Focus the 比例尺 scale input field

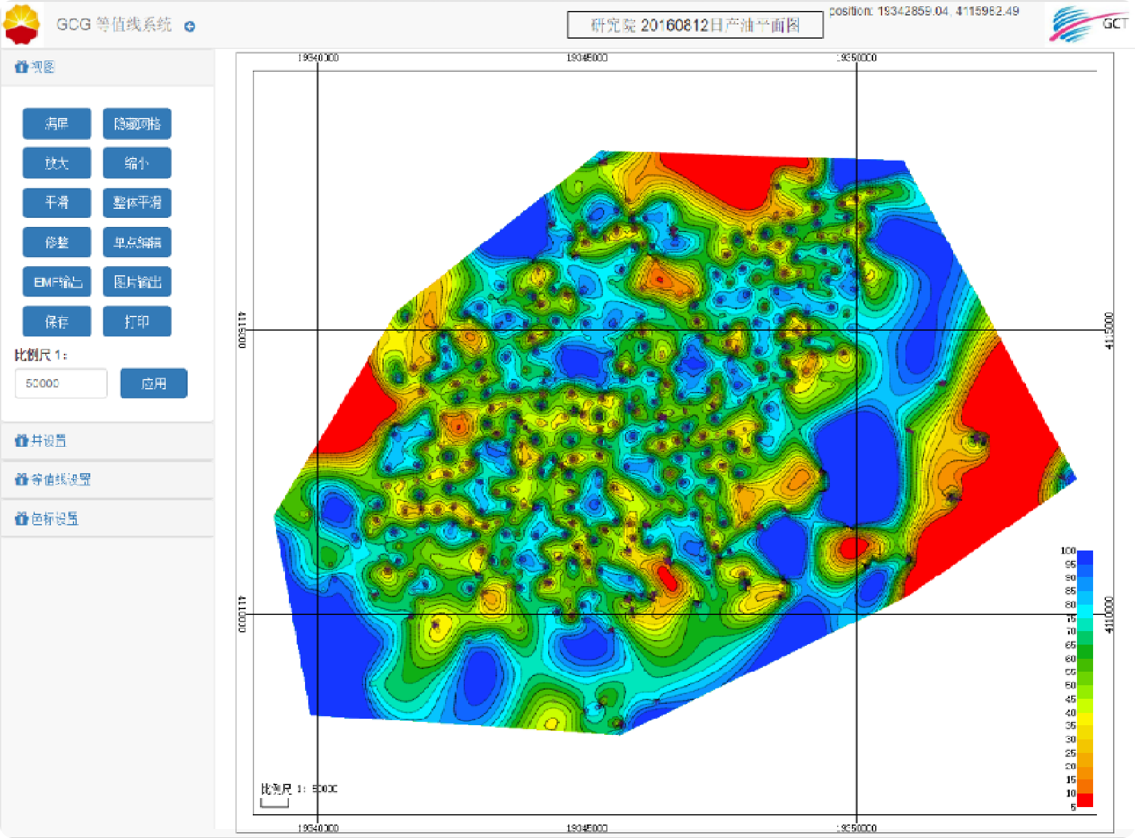point(61,384)
